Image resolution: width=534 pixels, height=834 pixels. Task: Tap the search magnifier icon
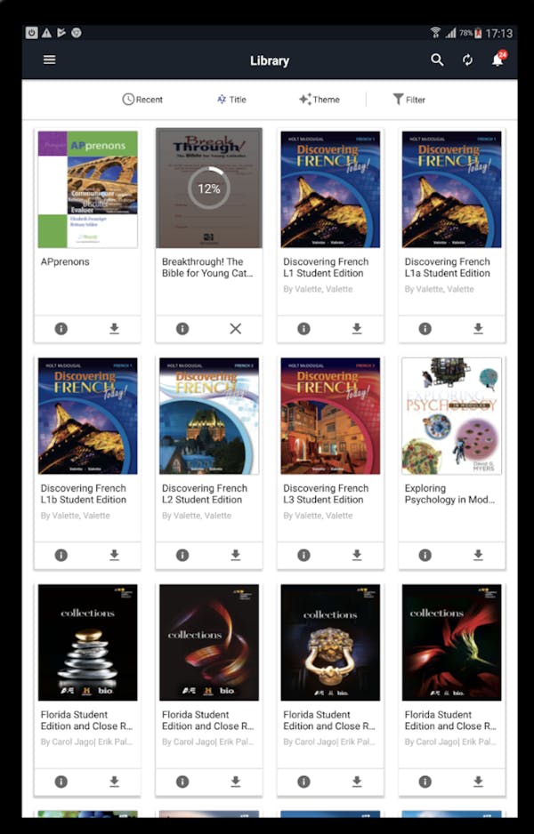coord(437,60)
